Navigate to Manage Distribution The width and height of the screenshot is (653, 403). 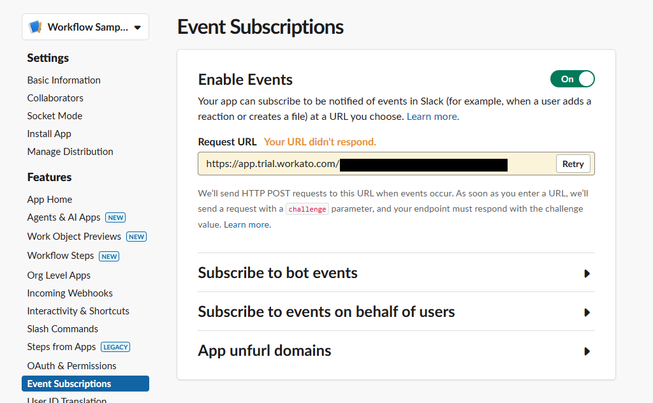pyautogui.click(x=70, y=152)
